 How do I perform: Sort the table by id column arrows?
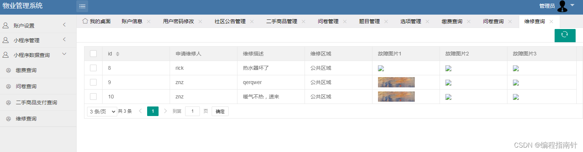[118, 54]
